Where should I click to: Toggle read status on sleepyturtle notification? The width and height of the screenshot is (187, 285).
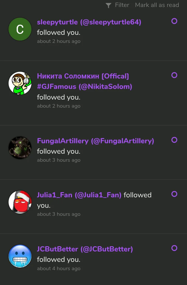tap(174, 21)
